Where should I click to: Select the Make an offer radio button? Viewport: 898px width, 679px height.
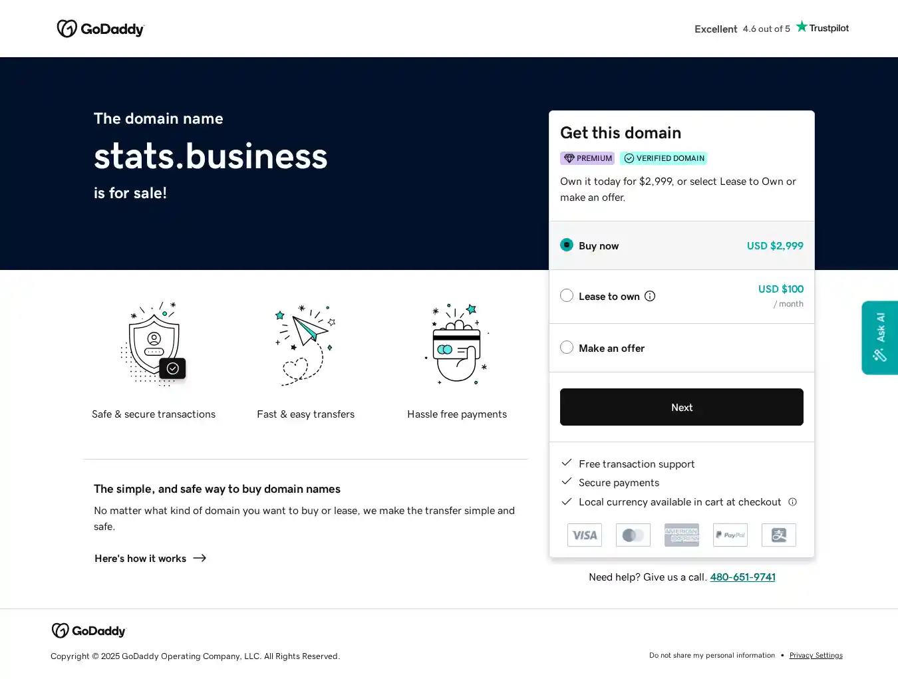click(x=567, y=347)
